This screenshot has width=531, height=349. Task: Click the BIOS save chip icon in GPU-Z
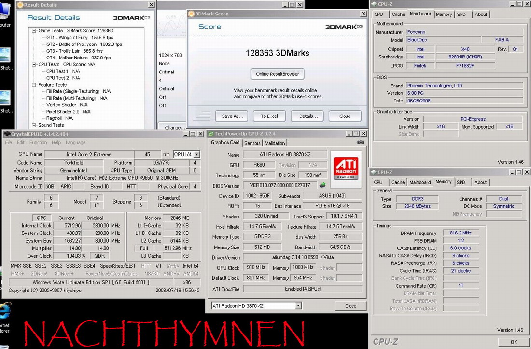pyautogui.click(x=322, y=185)
